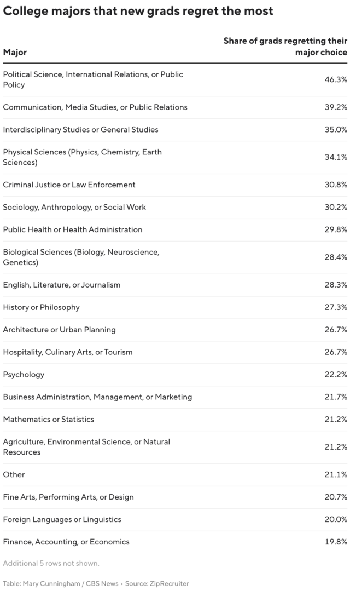This screenshot has height=591, width=350.
Task: Click the Psychology row label
Action: pyautogui.click(x=24, y=375)
